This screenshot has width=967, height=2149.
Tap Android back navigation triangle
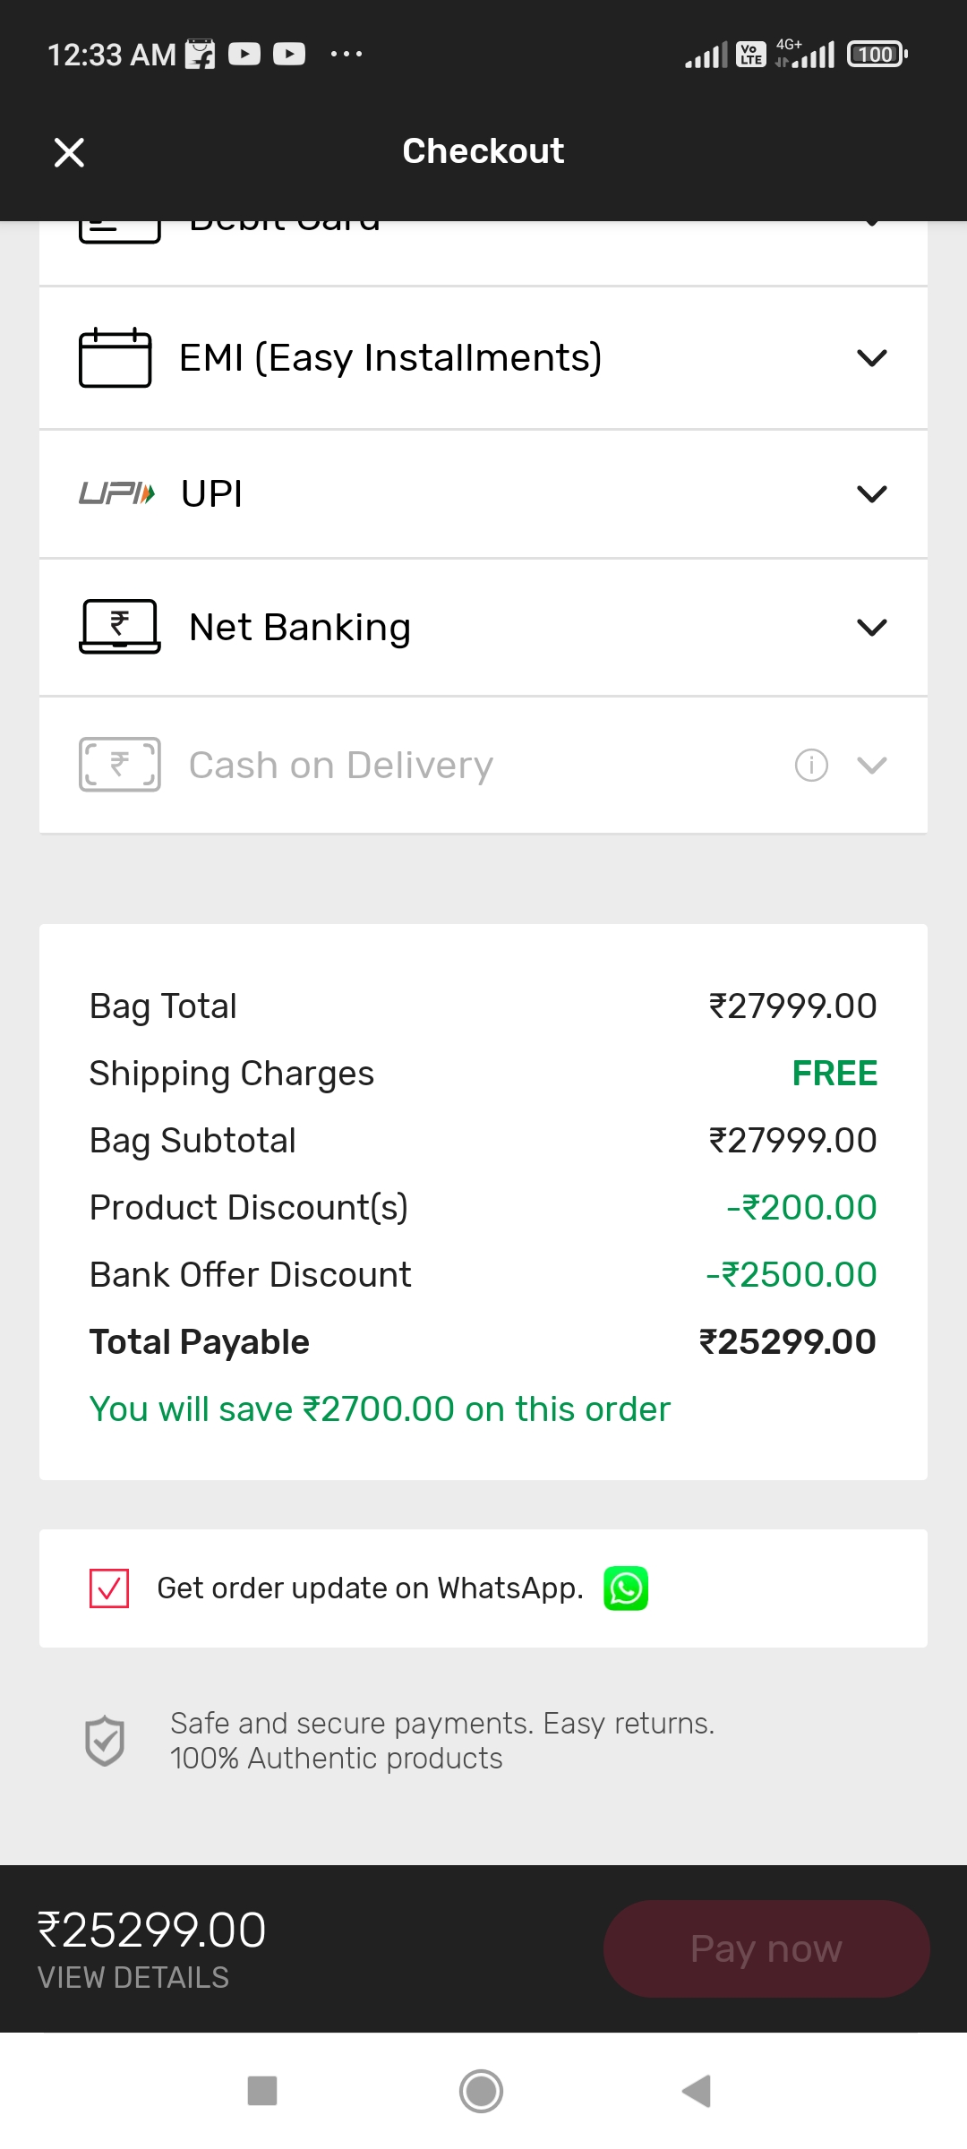coord(697,2091)
